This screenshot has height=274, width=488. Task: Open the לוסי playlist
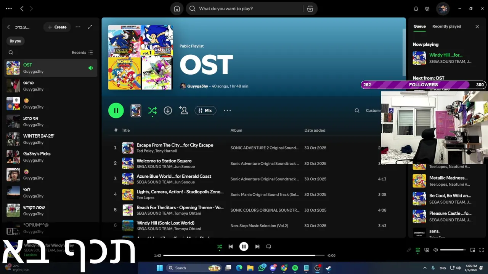click(x=51, y=193)
